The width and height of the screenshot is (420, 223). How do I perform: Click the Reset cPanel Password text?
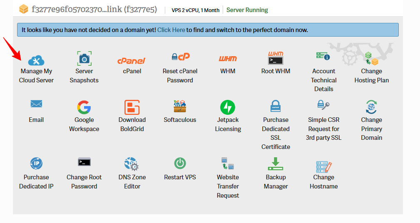[180, 76]
